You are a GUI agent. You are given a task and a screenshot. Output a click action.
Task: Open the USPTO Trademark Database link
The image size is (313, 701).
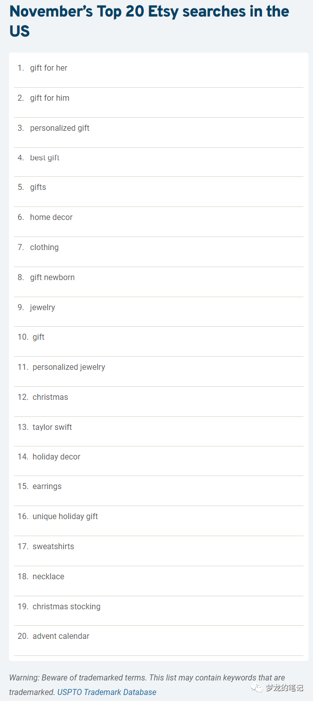click(107, 692)
